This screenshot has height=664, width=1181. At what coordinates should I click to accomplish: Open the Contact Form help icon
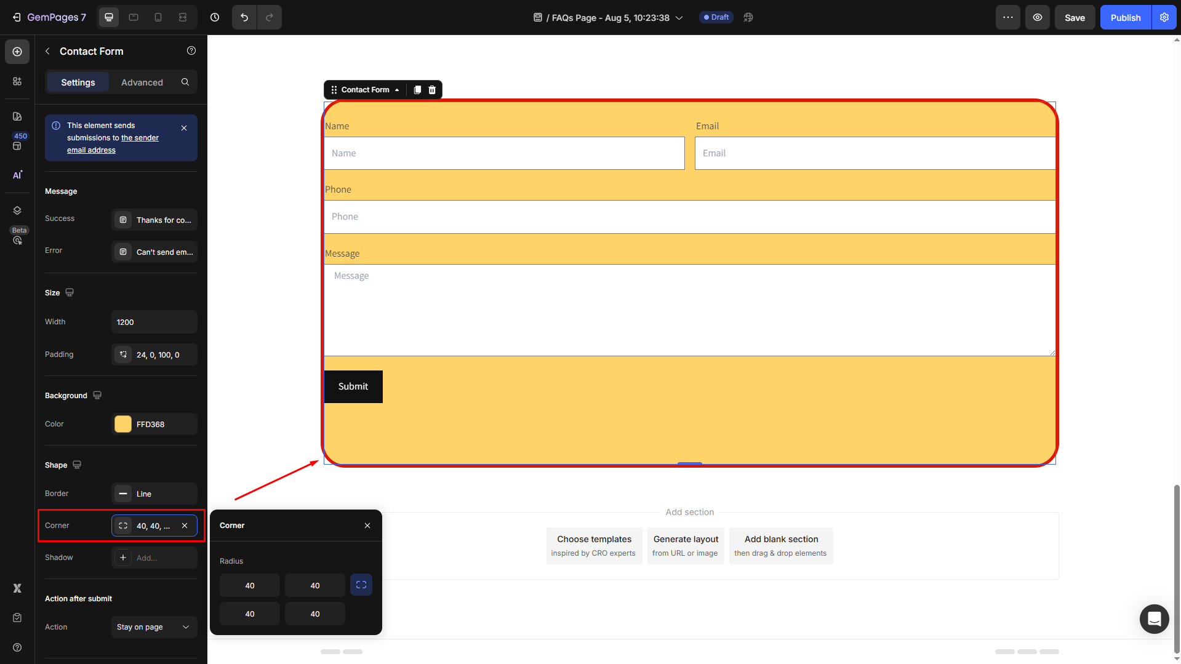point(191,51)
